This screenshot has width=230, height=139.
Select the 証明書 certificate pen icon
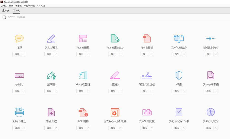(51, 75)
